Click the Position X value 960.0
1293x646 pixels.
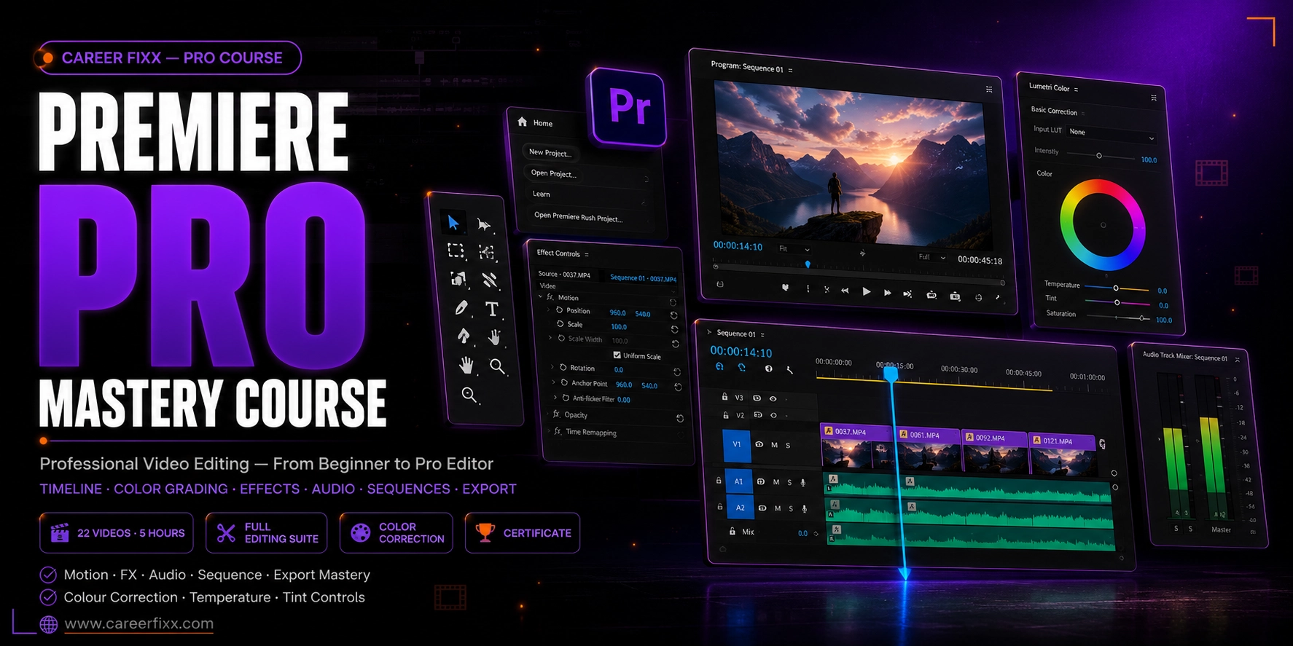[x=617, y=312]
